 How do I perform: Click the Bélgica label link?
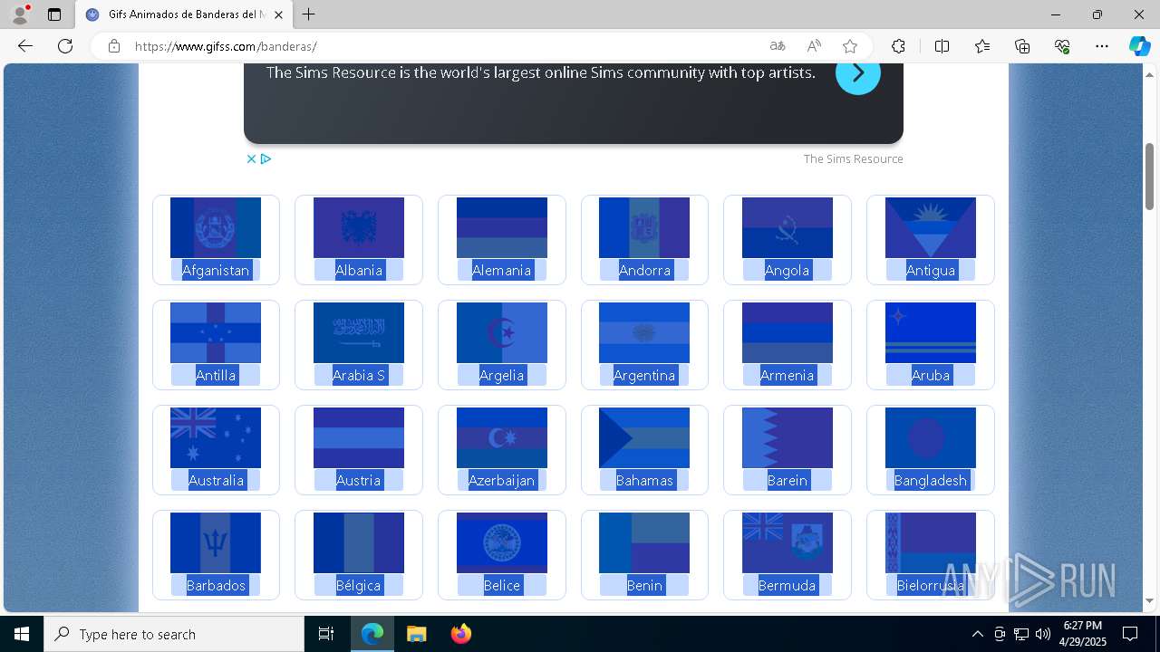click(359, 585)
